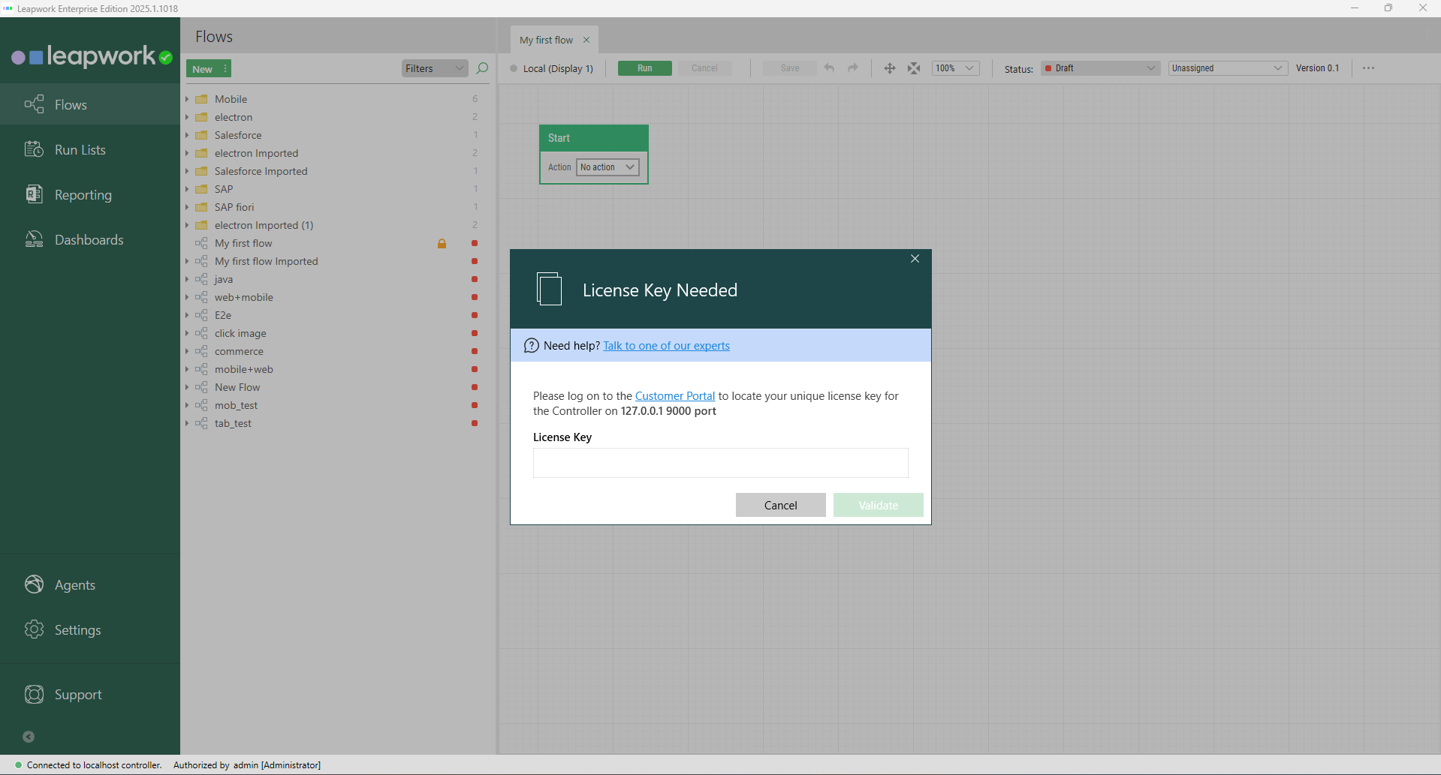This screenshot has width=1441, height=775.
Task: Click the redo arrow in flow toolbar
Action: 853,68
